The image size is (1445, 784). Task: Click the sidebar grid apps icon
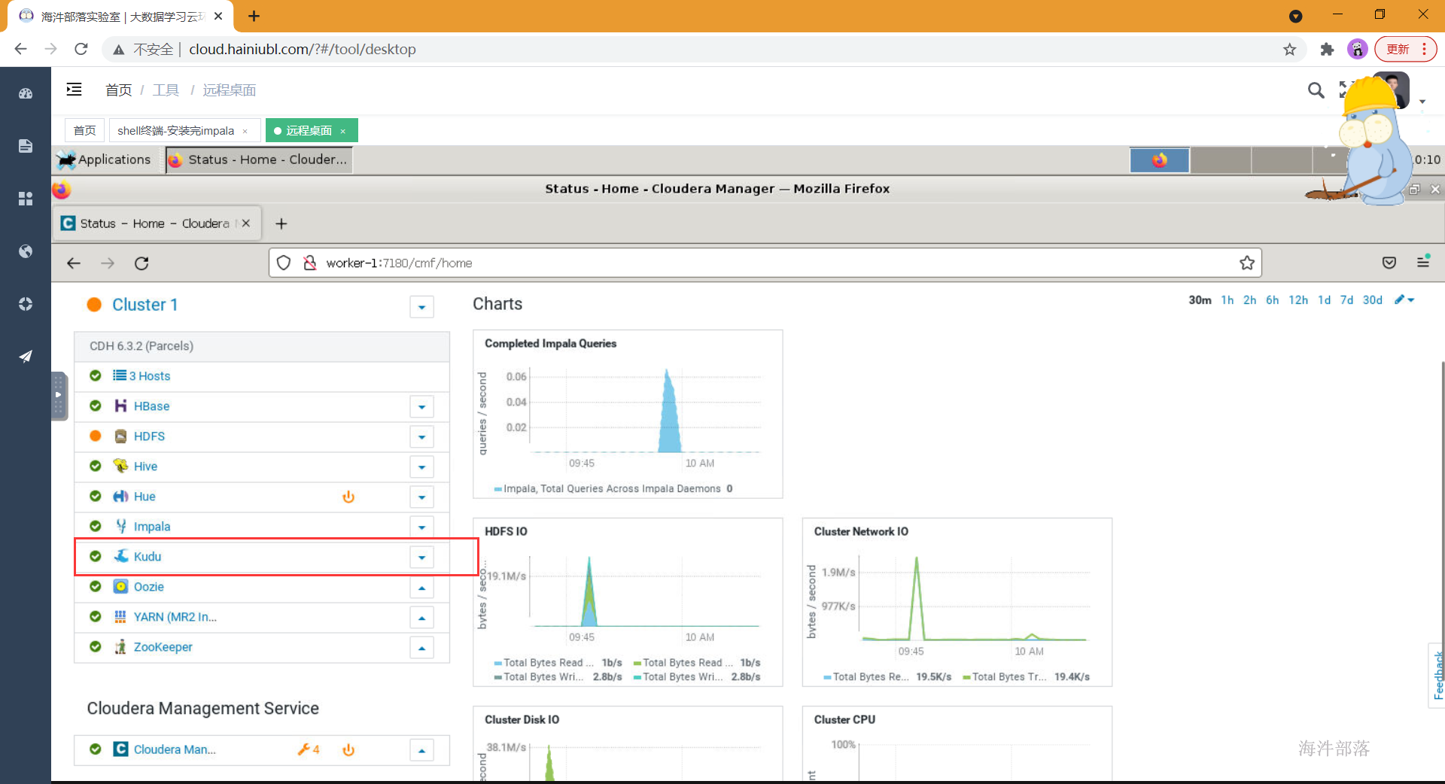coord(26,199)
